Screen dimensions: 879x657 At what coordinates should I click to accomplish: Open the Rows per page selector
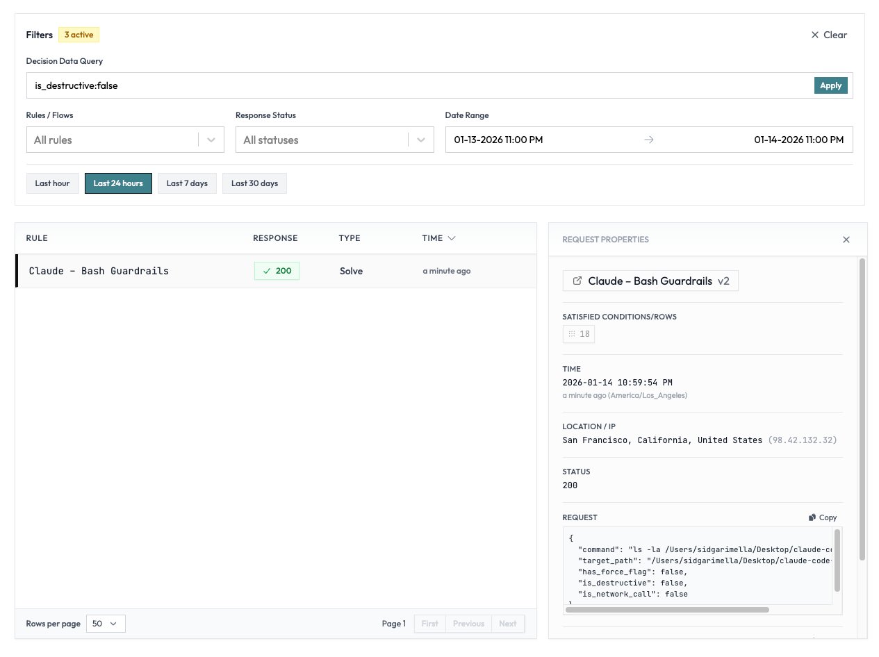click(x=105, y=623)
